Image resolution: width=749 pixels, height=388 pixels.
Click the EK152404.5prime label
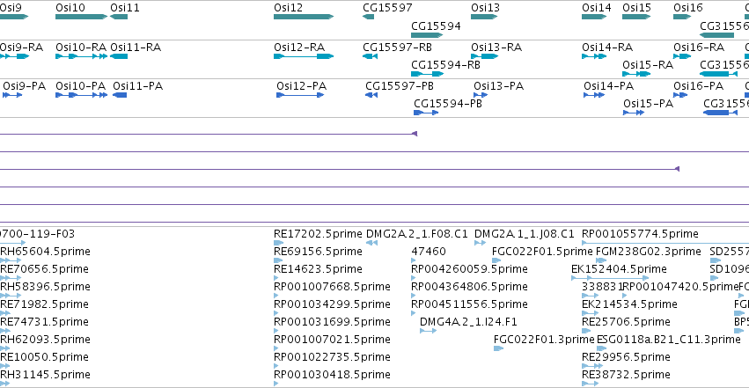619,269
